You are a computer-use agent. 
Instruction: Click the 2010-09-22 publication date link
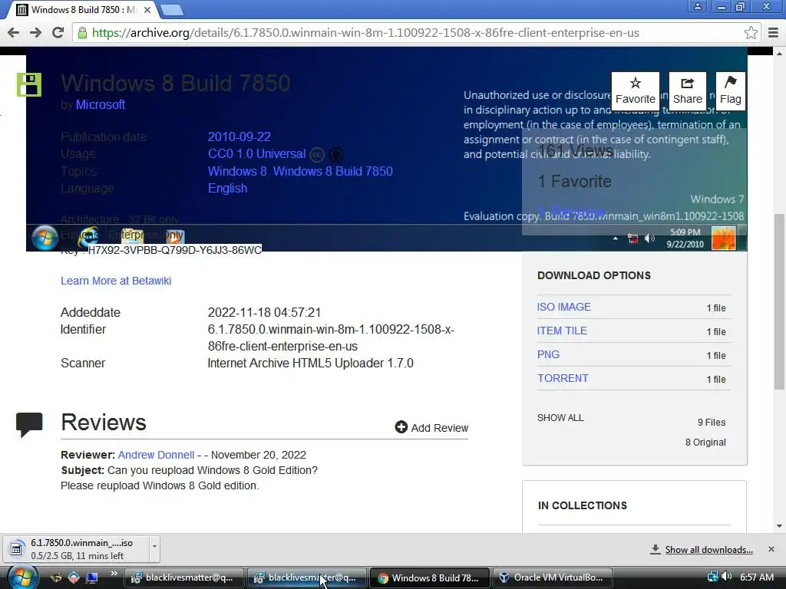(x=239, y=137)
